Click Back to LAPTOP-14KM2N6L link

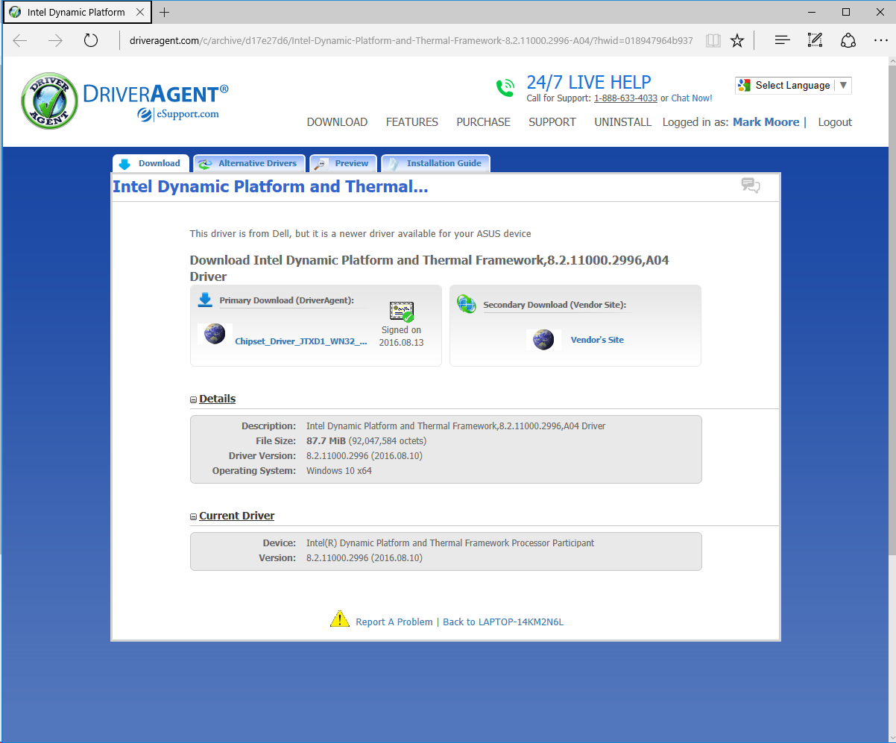pos(503,622)
